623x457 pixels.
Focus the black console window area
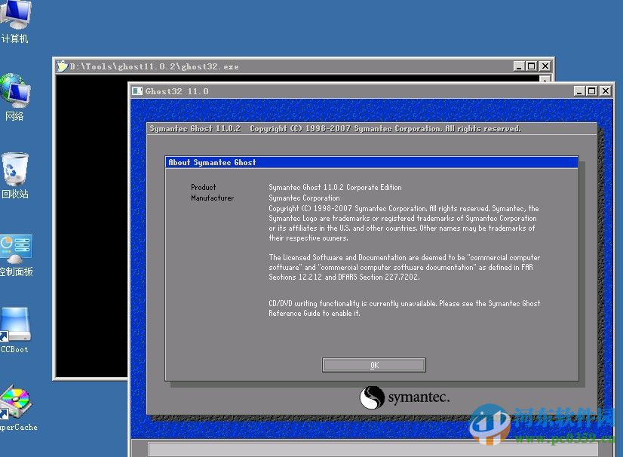pos(92,225)
